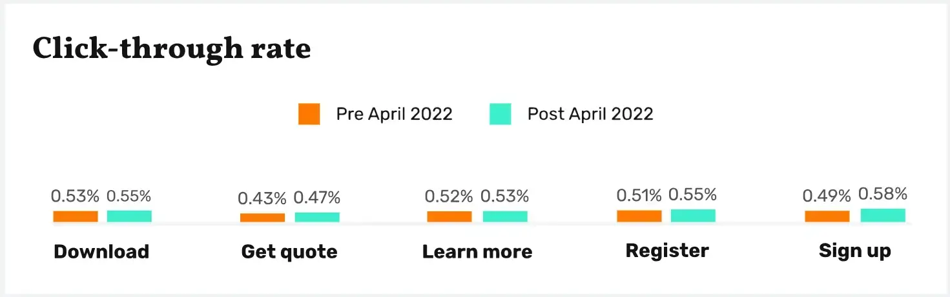
Task: Click the Get quote category label
Action: tap(289, 251)
